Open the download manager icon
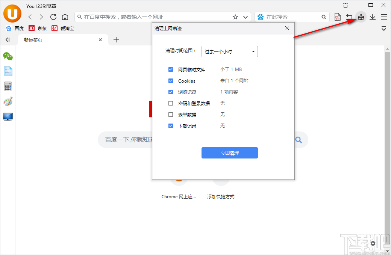 point(373,17)
